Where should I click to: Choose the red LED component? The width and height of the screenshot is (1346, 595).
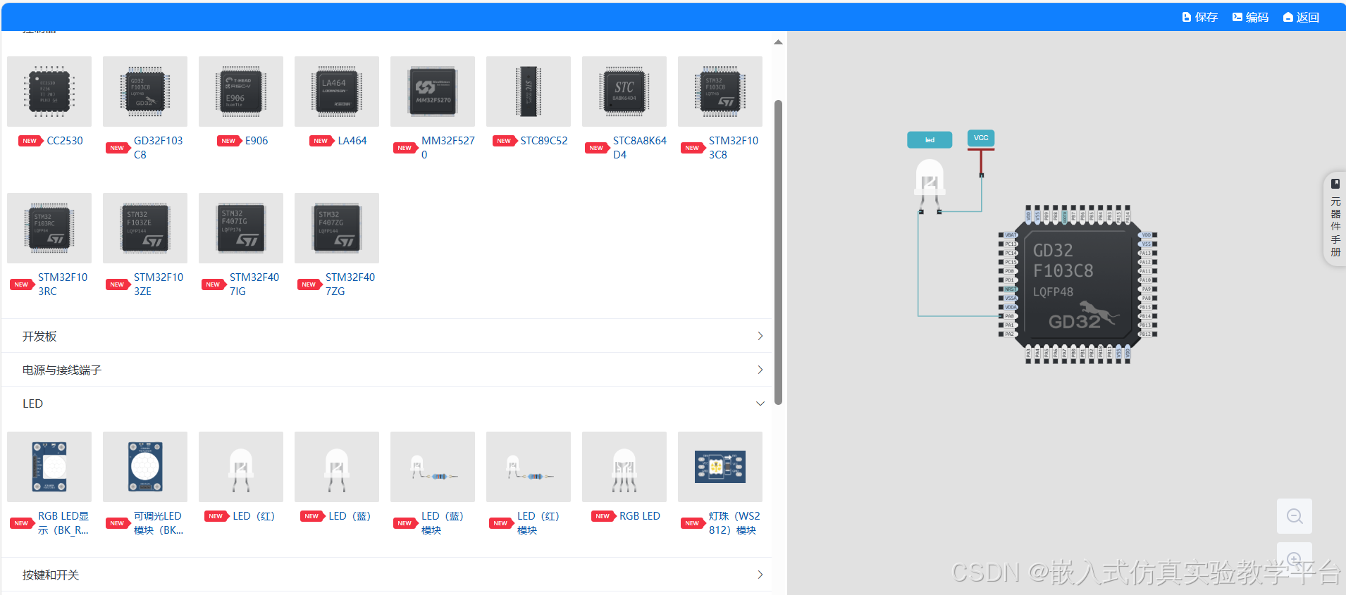241,467
